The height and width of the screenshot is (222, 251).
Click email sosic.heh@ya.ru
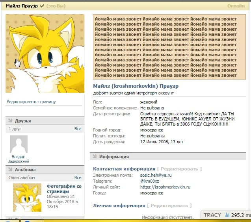(156, 175)
